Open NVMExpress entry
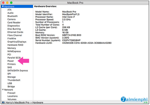The height and width of the screenshot is (105, 150). (x=14, y=51)
